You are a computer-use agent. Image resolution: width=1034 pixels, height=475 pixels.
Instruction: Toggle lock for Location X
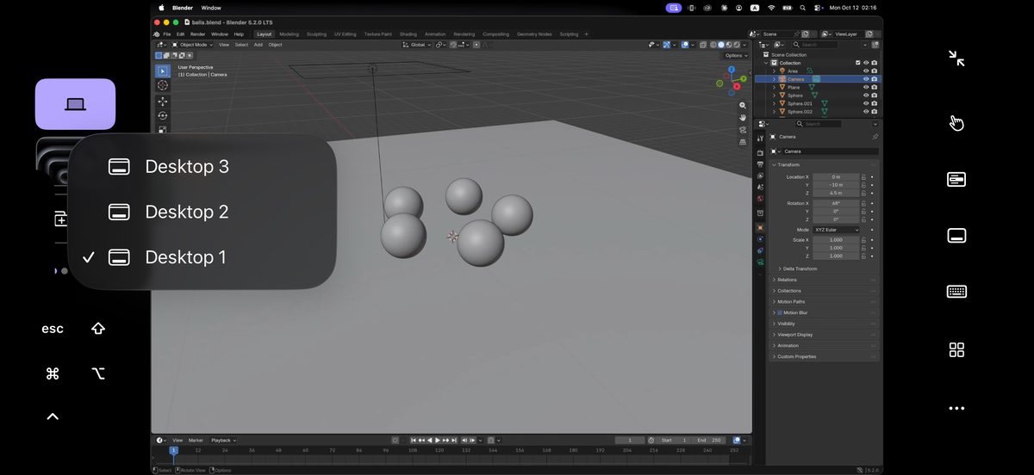click(x=864, y=177)
